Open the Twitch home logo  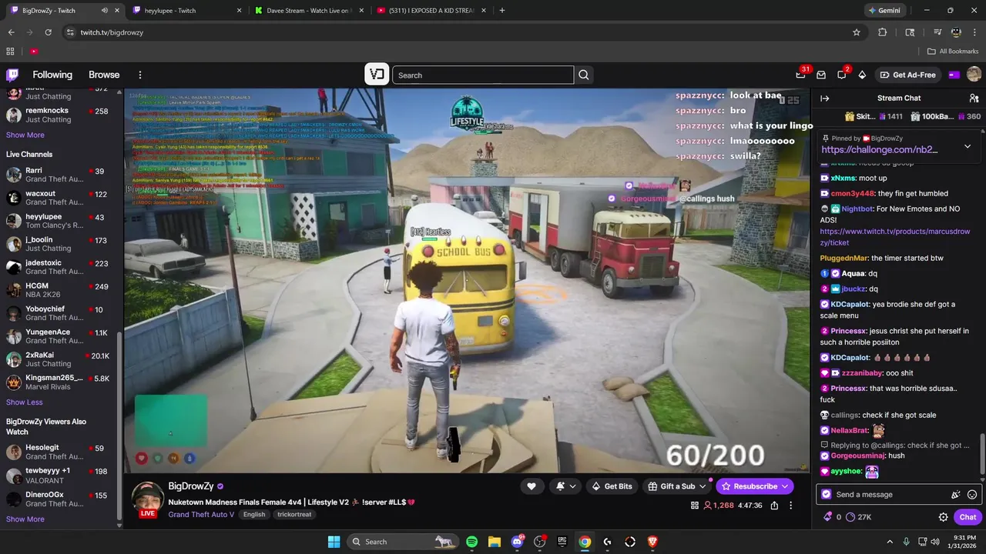click(12, 75)
